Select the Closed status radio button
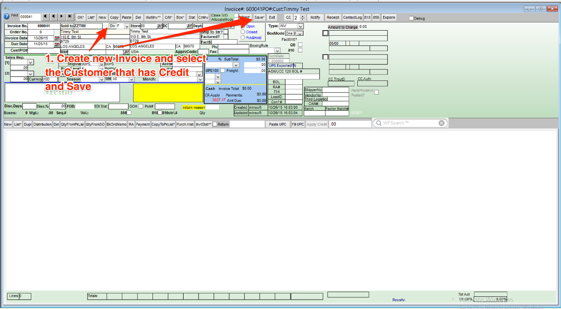The image size is (561, 309). tap(243, 32)
